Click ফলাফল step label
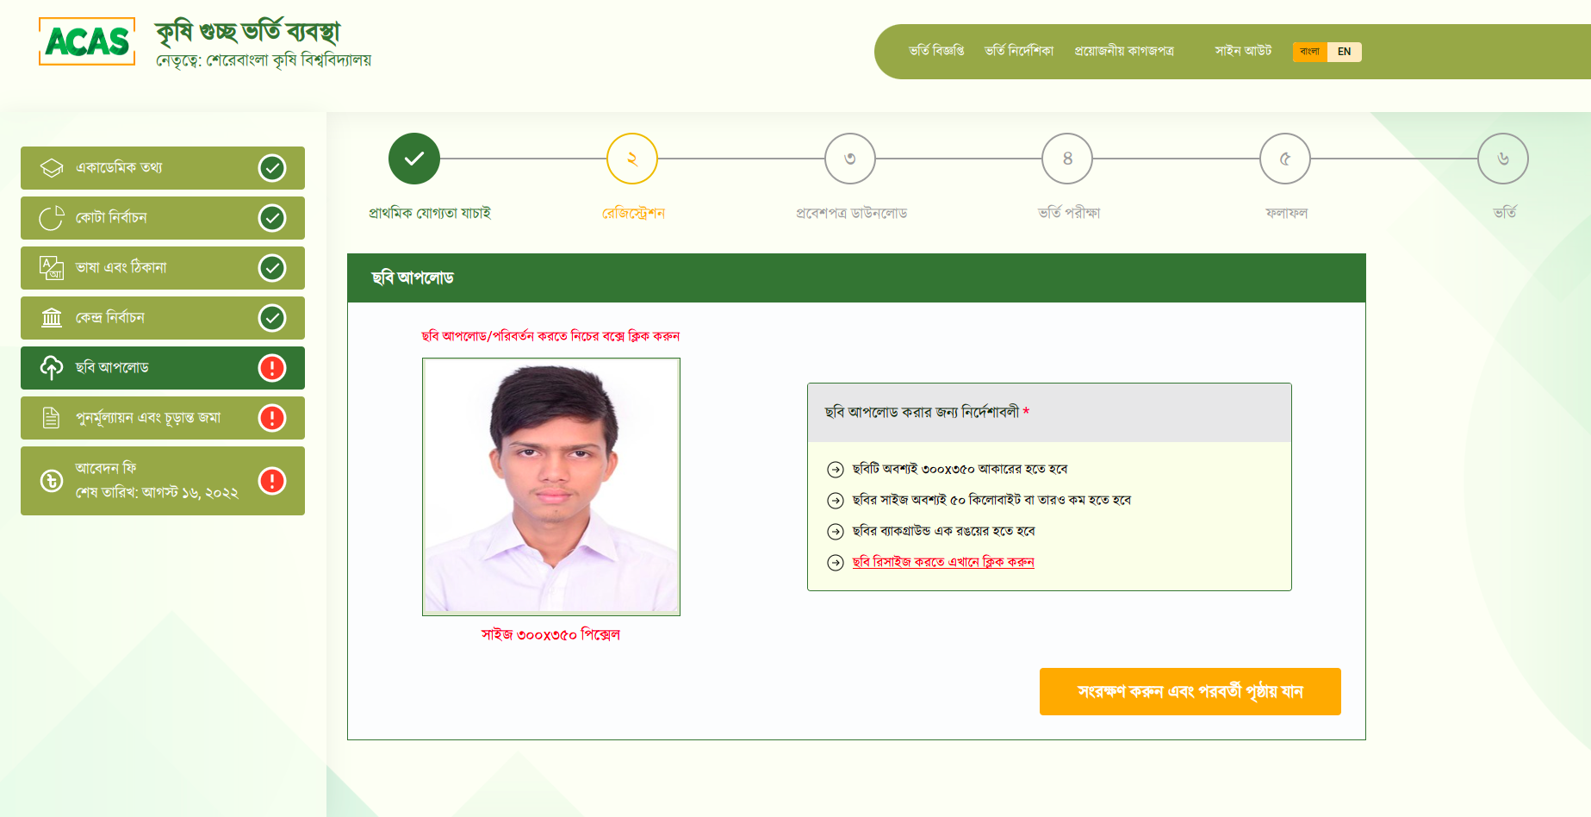Screen dimensions: 1591x817 (x=1286, y=213)
